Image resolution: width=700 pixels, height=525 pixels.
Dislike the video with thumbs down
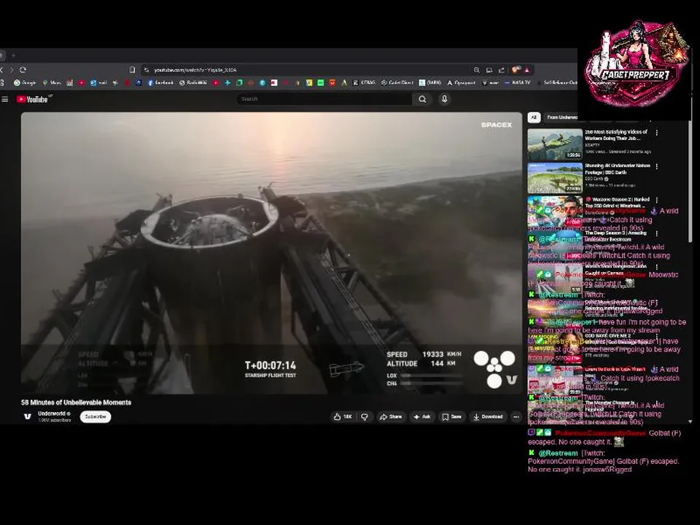[365, 416]
